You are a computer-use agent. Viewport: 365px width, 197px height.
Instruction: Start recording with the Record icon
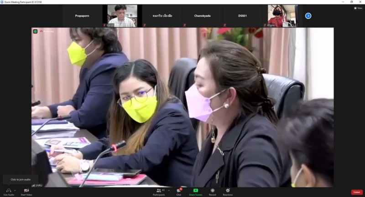coord(212,190)
